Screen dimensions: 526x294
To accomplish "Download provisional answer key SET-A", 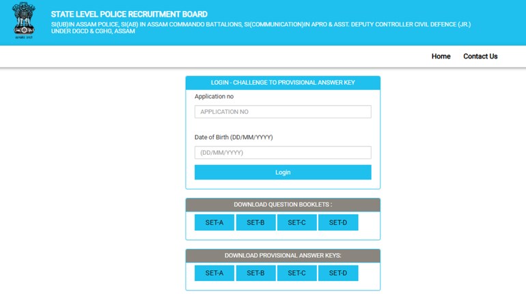I will point(214,274).
